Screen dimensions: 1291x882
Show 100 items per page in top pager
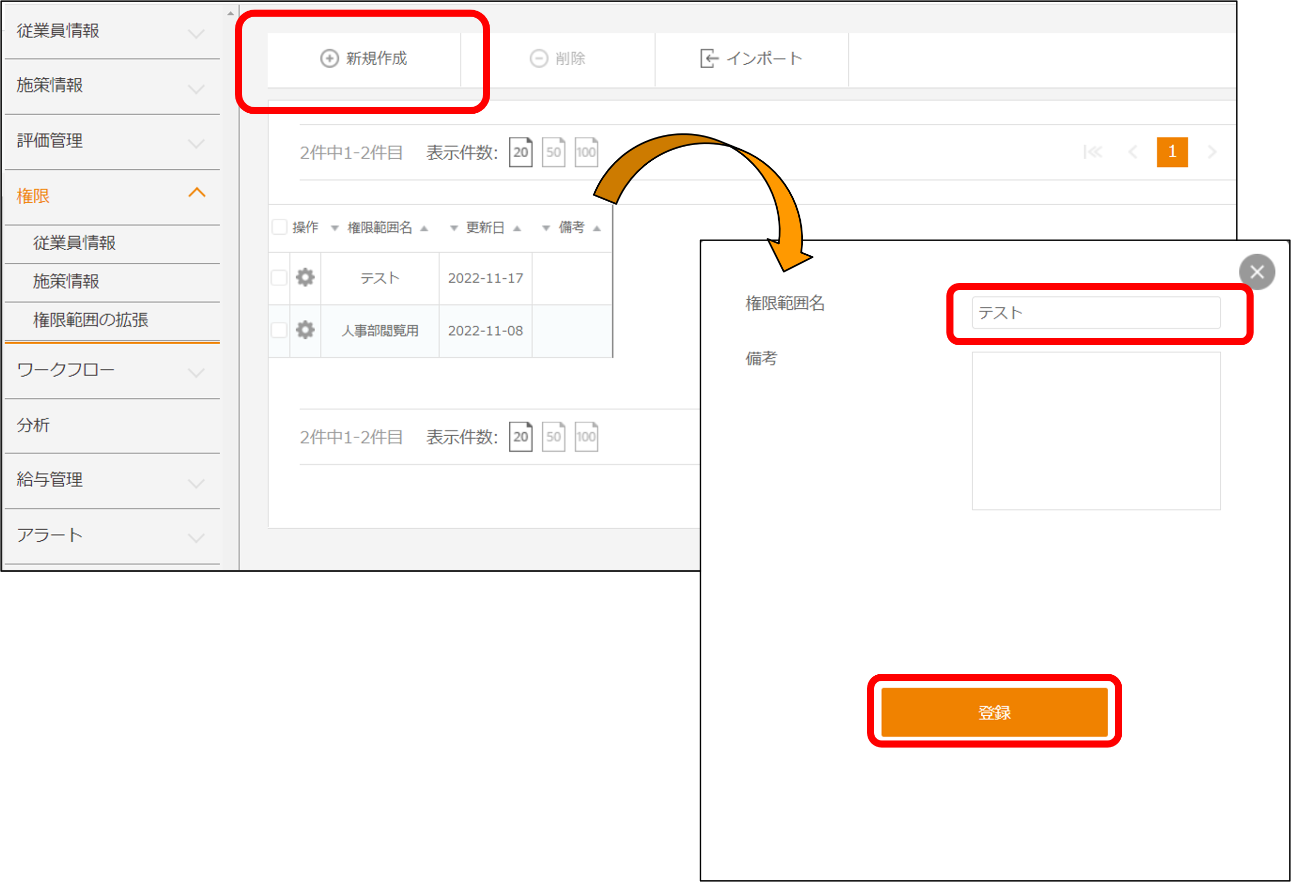tap(586, 152)
